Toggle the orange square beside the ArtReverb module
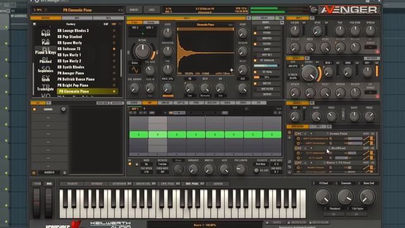This screenshot has width=405, height=228. point(255,60)
